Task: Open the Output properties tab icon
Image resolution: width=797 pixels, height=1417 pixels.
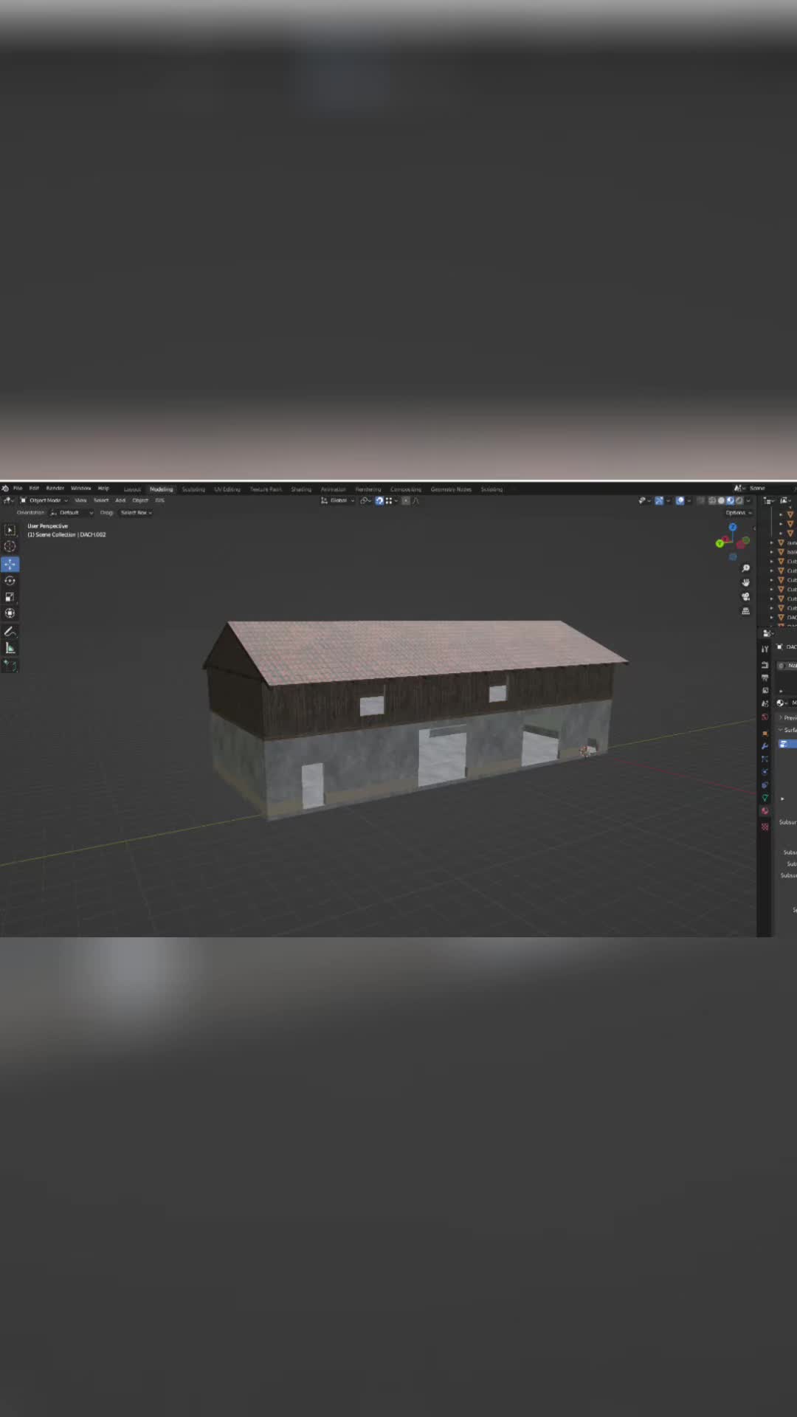Action: tap(765, 678)
